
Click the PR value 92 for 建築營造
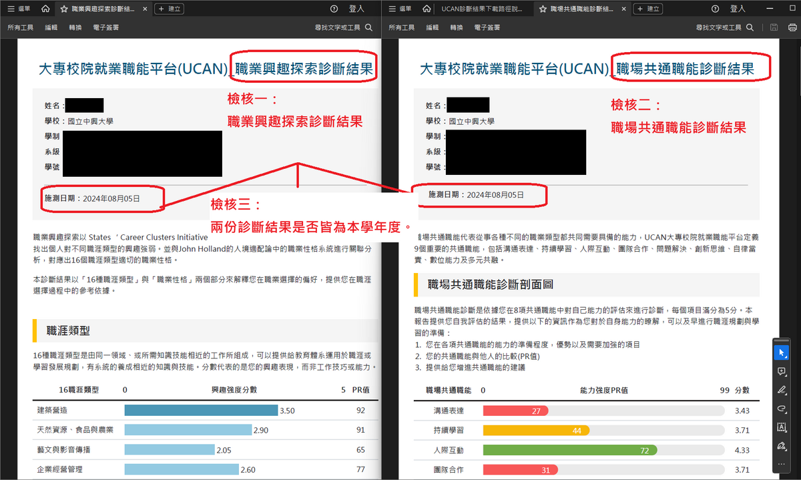[360, 411]
